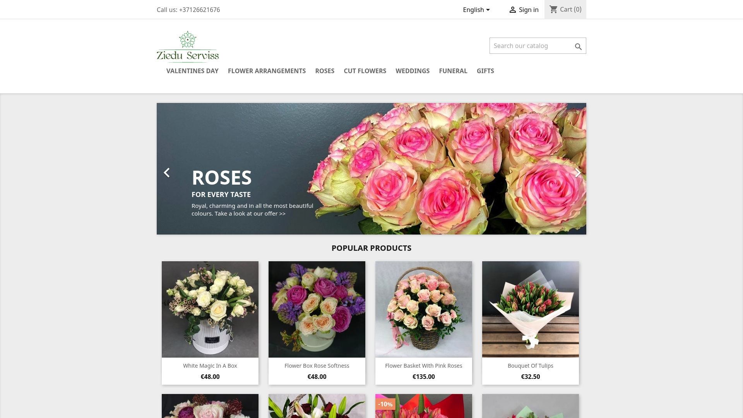Viewport: 743px width, 418px height.
Task: Click the Ziedu Serviss logo
Action: click(x=188, y=47)
